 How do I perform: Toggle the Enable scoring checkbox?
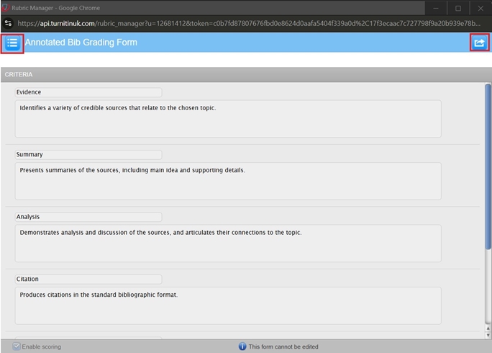[17, 347]
